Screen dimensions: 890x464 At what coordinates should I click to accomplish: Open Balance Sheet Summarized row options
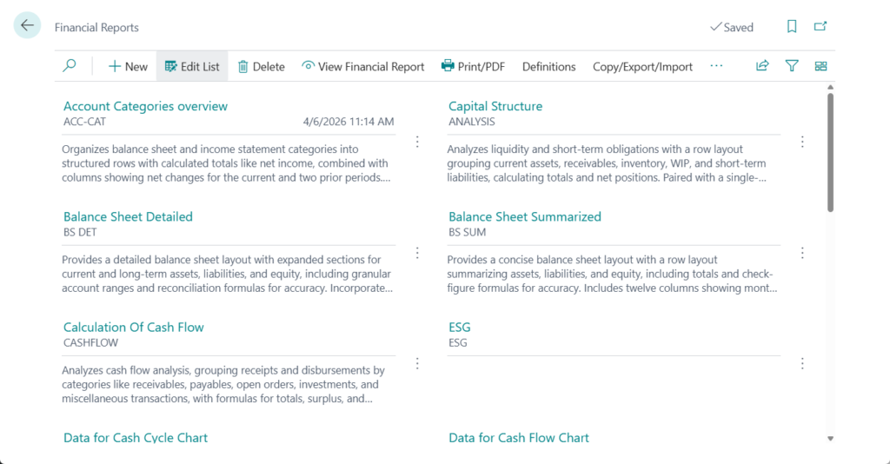pos(802,253)
